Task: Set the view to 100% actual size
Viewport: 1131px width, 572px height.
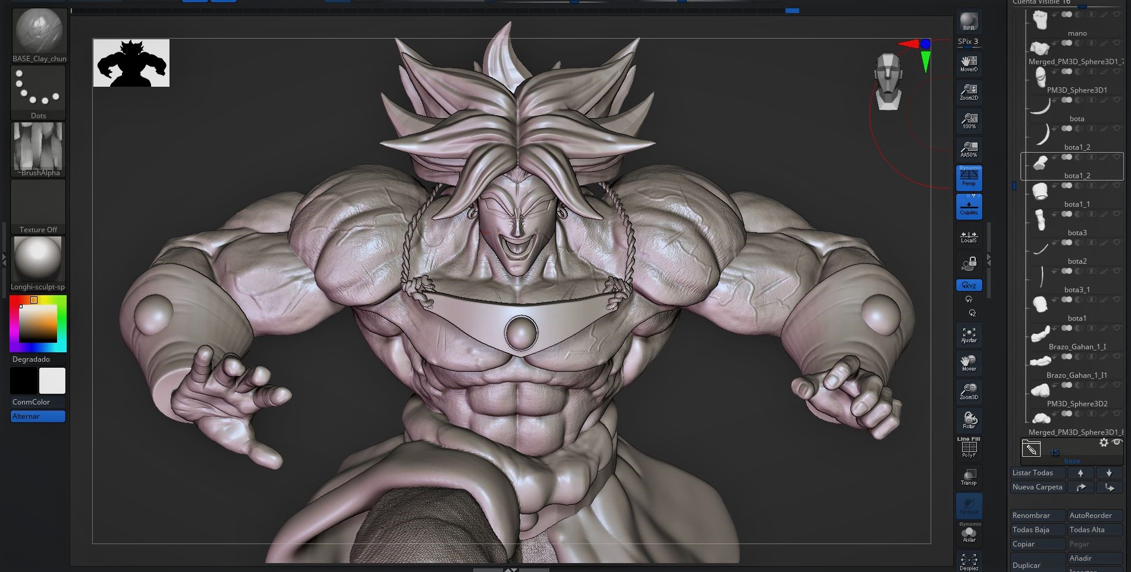Action: click(x=969, y=121)
